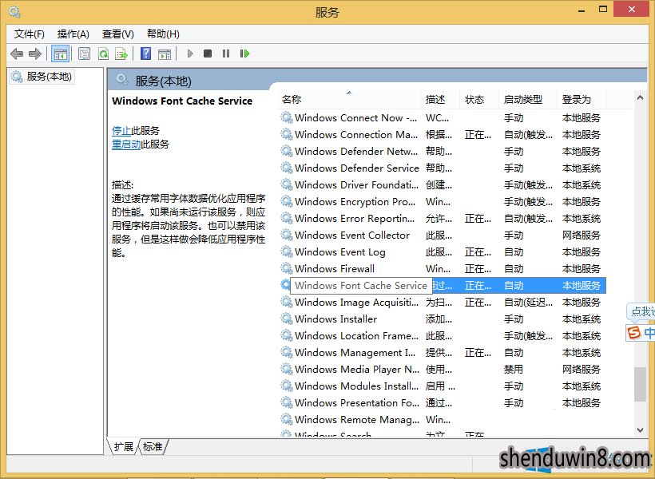This screenshot has width=655, height=479.
Task: Click the Pause Service icon
Action: click(226, 53)
